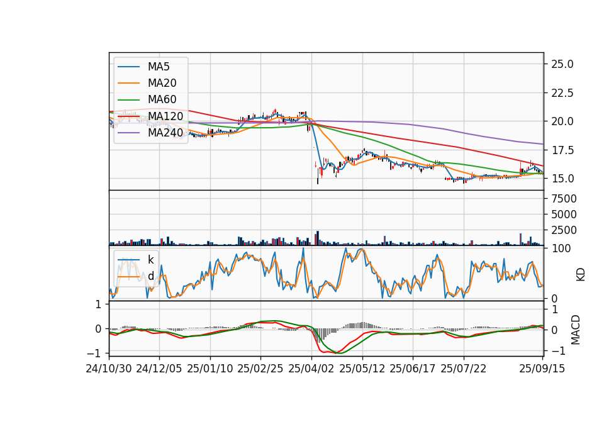Select the 25/05/12 date label
The height and width of the screenshot is (434, 604).
coord(362,369)
